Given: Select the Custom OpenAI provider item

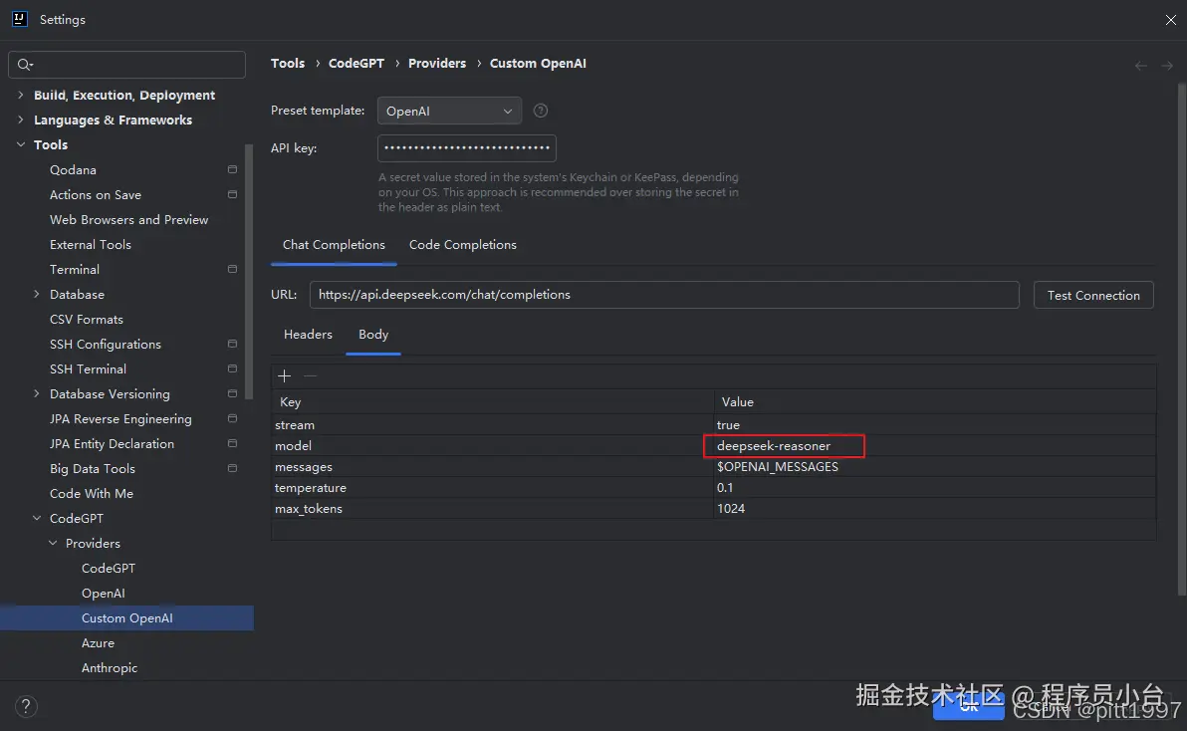Looking at the screenshot, I should coord(127,618).
